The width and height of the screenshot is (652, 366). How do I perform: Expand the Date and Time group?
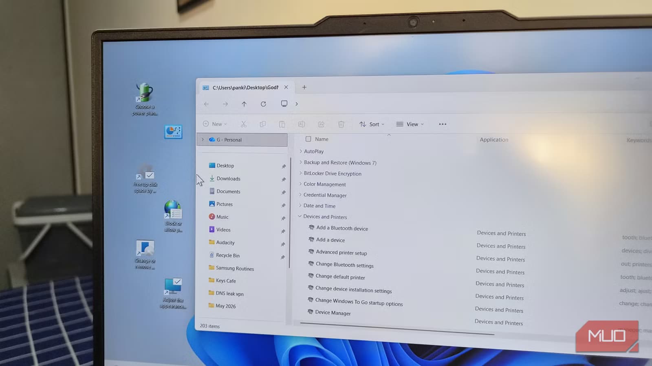300,205
